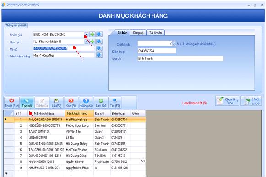Add new Nhóm giá with green plus

click(x=92, y=35)
